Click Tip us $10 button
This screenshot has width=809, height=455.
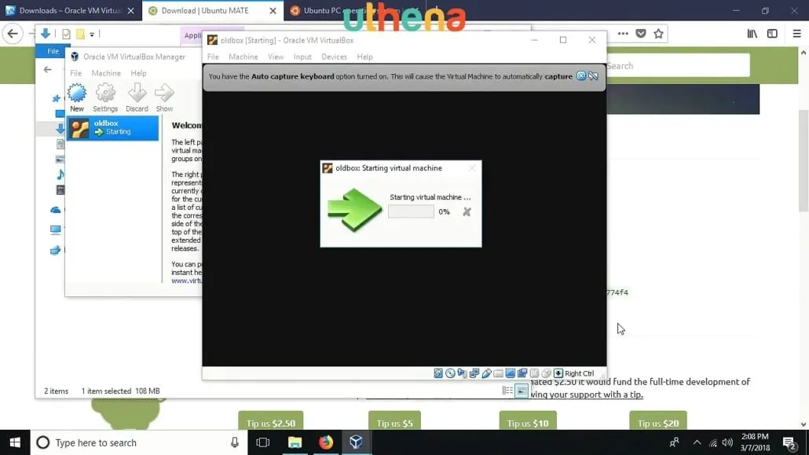tap(528, 421)
